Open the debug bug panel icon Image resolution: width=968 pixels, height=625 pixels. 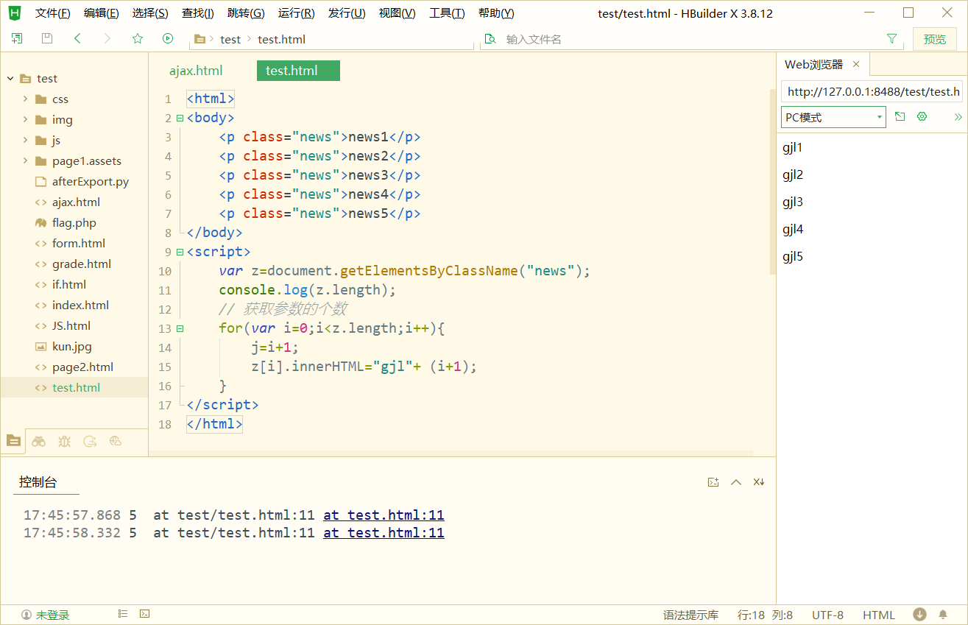(x=64, y=441)
